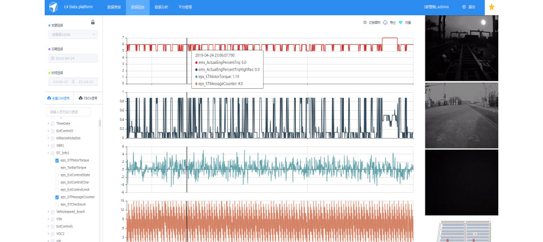
Task: Click the power icon to log out
Action: point(464,7)
